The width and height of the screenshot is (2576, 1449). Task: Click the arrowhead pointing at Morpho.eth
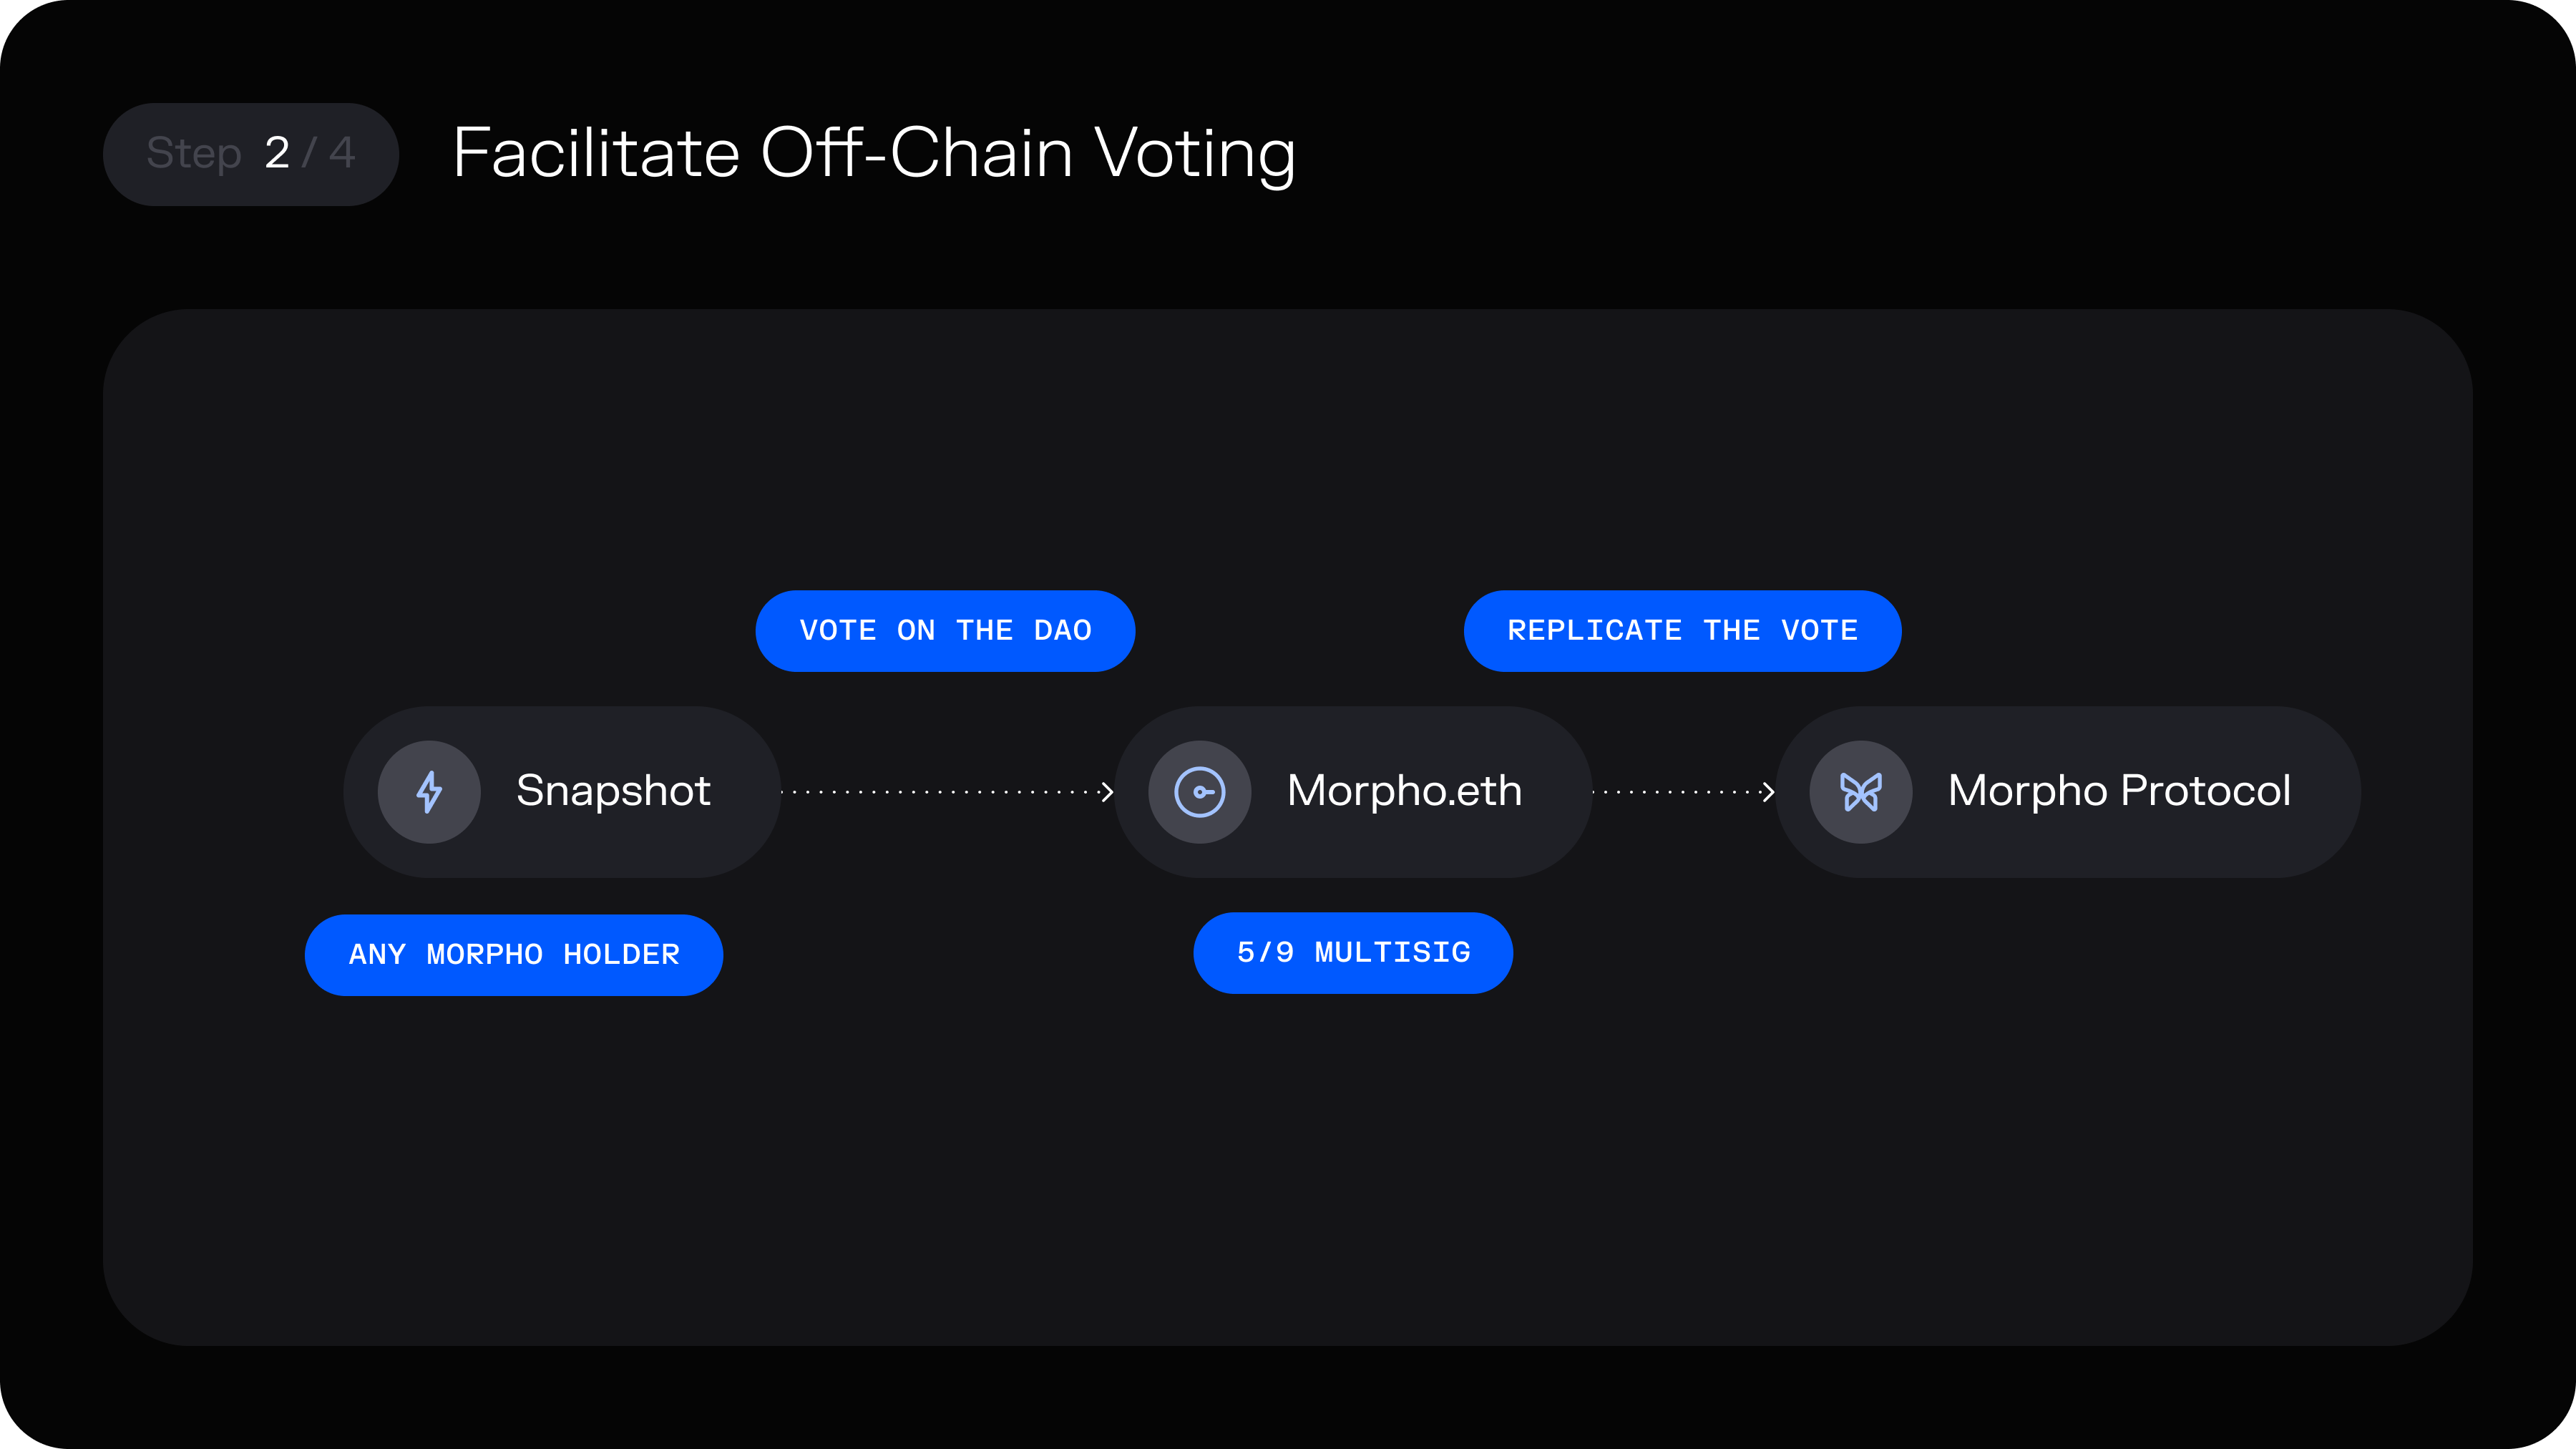pos(1106,792)
